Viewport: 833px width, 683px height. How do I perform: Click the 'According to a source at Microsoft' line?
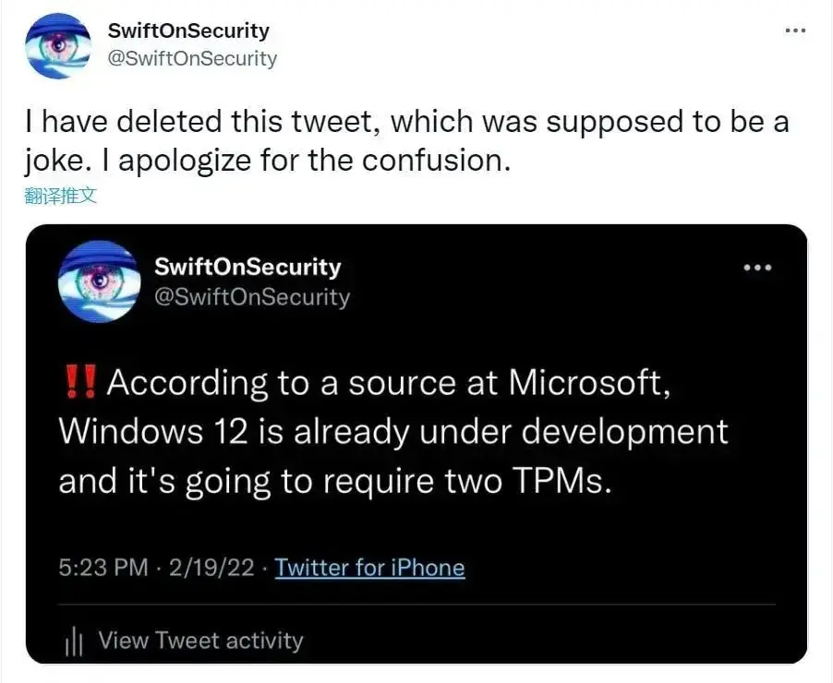(x=388, y=382)
